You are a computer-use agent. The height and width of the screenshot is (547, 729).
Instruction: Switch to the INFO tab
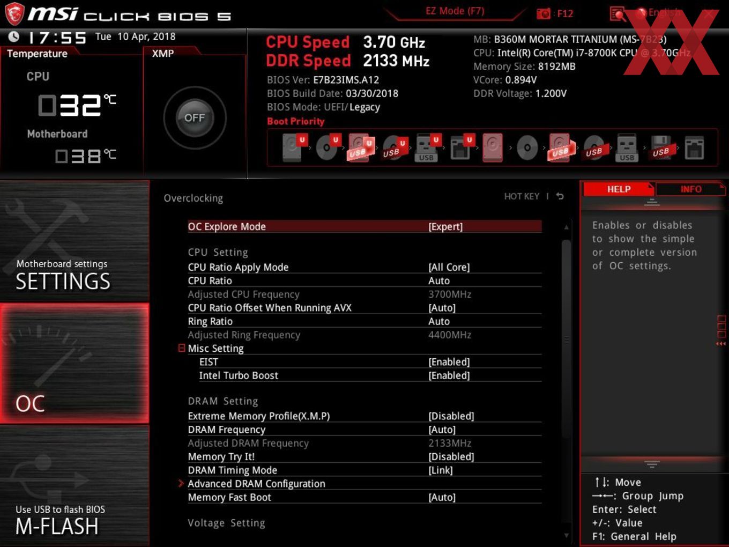tap(691, 189)
